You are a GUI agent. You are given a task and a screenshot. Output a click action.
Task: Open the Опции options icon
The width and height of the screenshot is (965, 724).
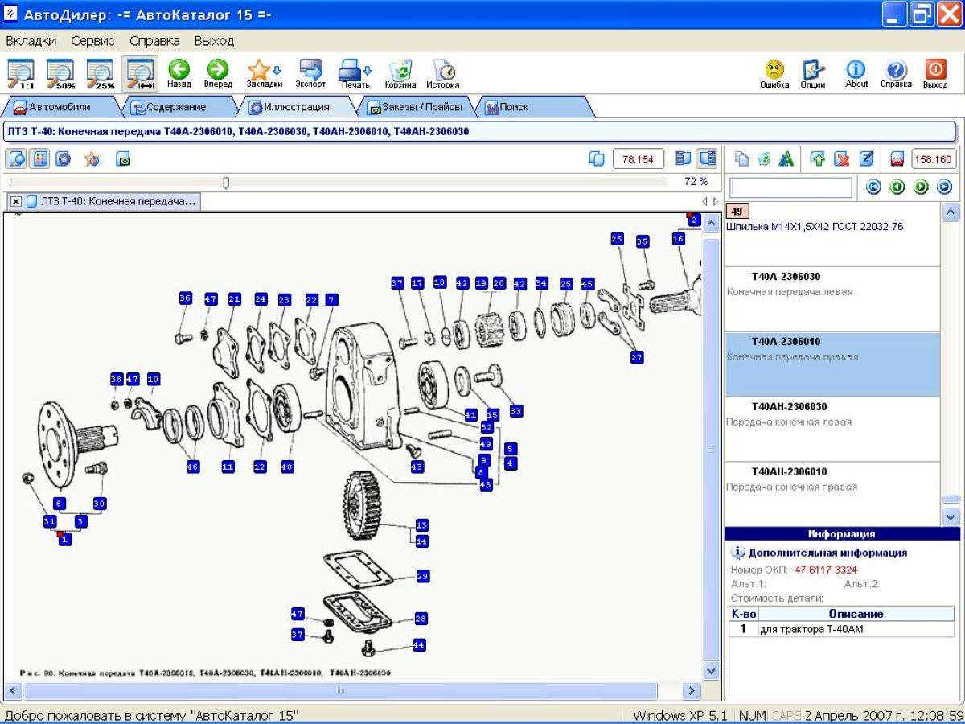point(813,74)
